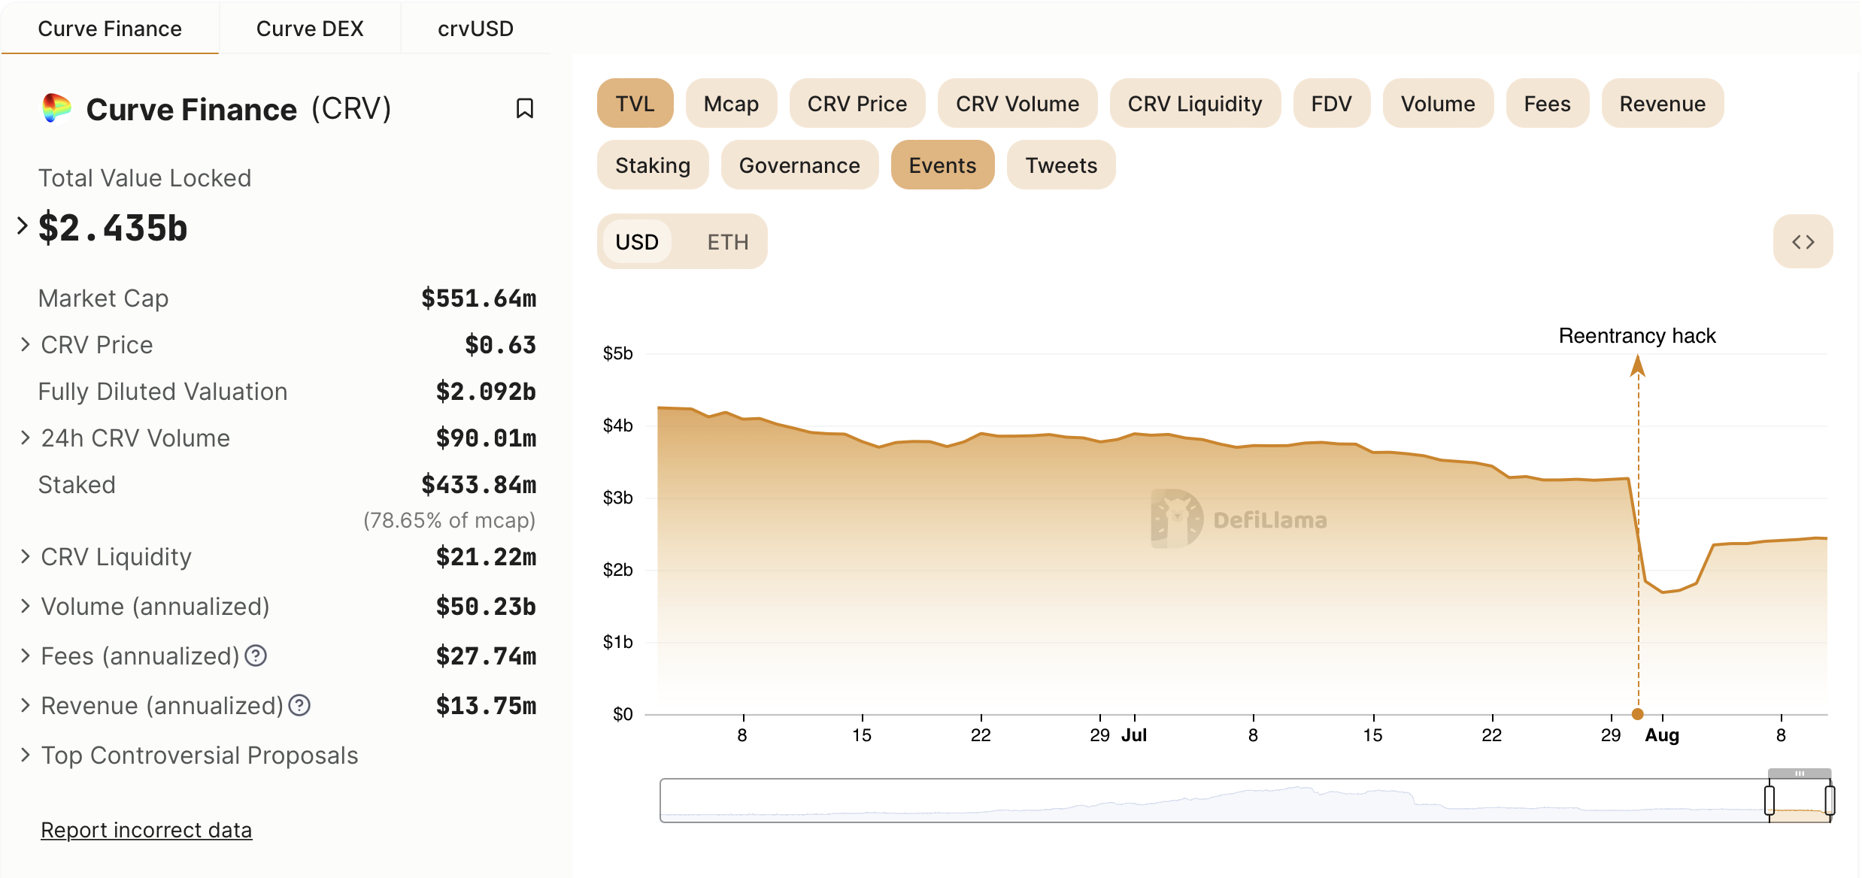Toggle the TVL chart metric
The width and height of the screenshot is (1862, 878).
(635, 103)
